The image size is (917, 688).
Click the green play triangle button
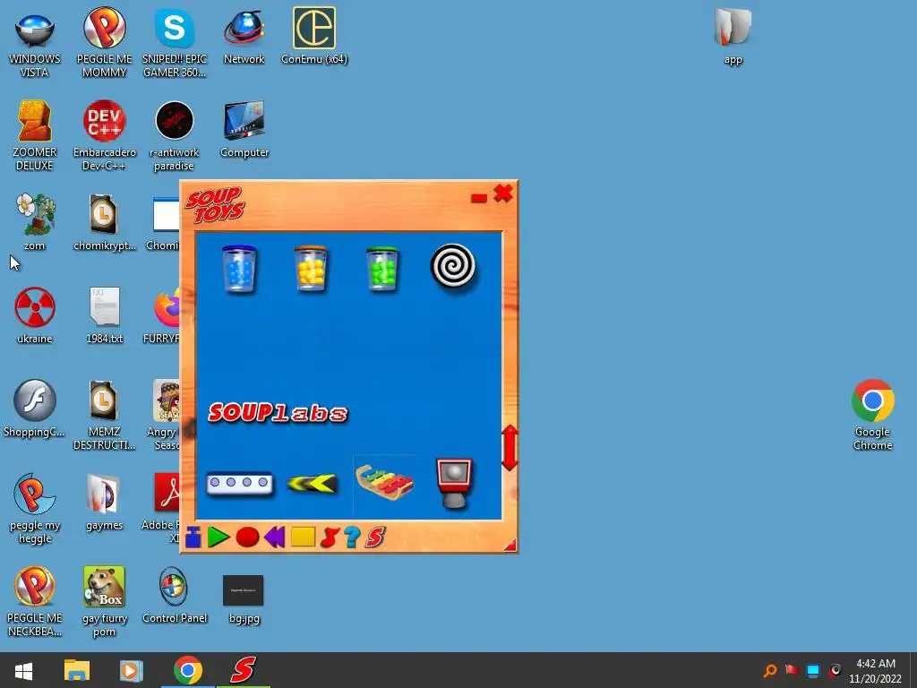click(219, 537)
